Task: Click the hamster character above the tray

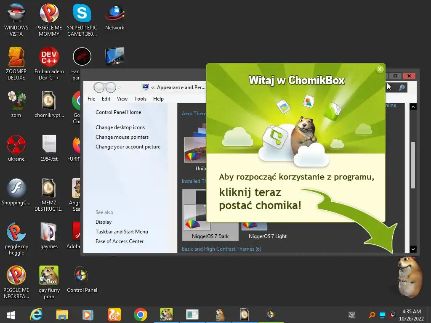Action: (x=410, y=277)
